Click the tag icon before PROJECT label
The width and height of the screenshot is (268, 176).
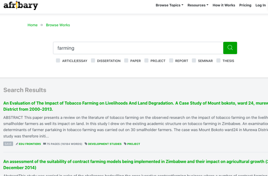[x=125, y=144]
